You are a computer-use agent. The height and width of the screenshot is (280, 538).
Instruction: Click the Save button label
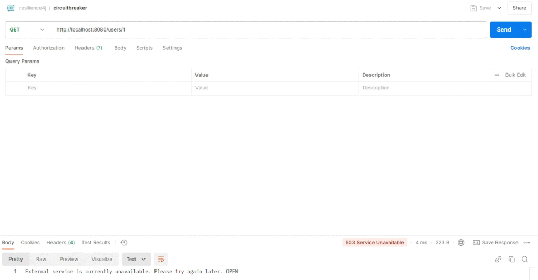pos(485,8)
